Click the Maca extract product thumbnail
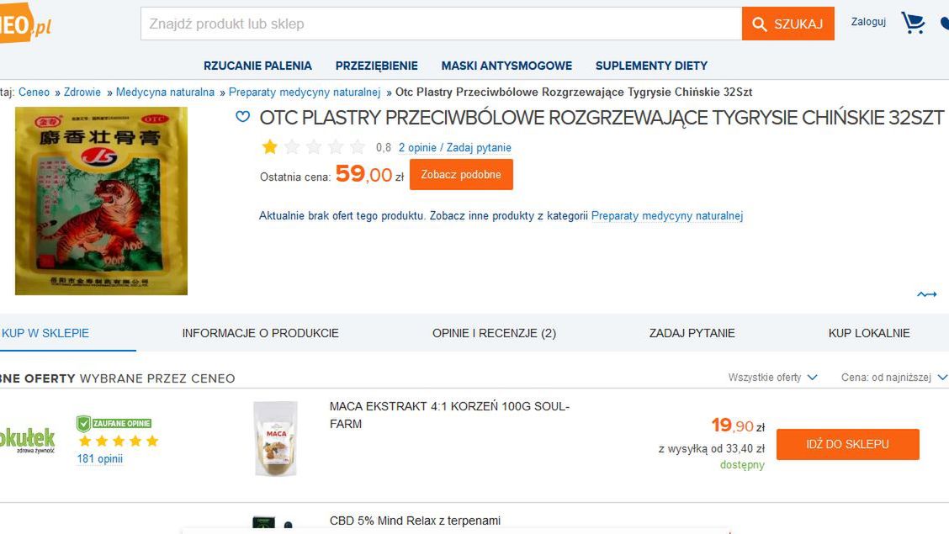The height and width of the screenshot is (534, 949). click(x=276, y=438)
